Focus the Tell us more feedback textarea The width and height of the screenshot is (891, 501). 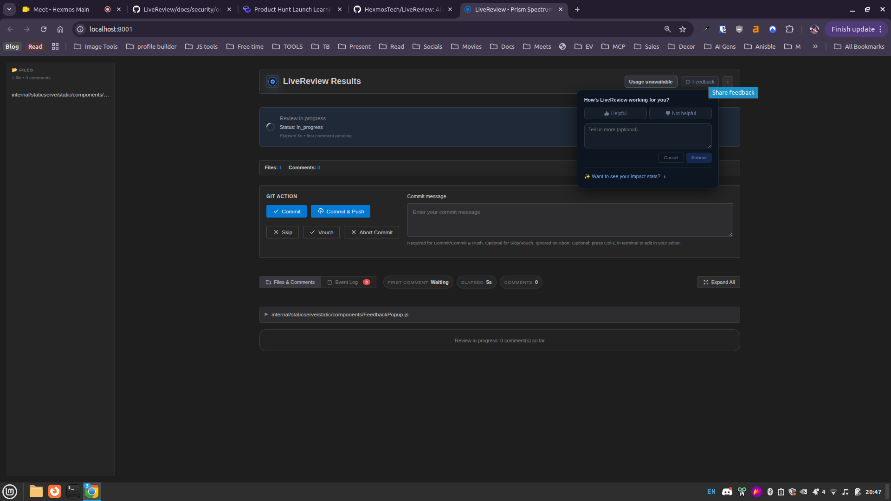648,136
